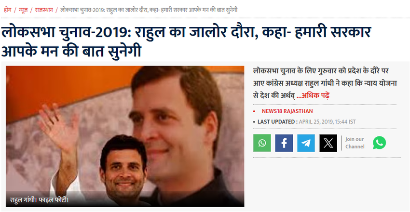Go to होम in breadcrumb
The height and width of the screenshot is (212, 410).
point(8,10)
